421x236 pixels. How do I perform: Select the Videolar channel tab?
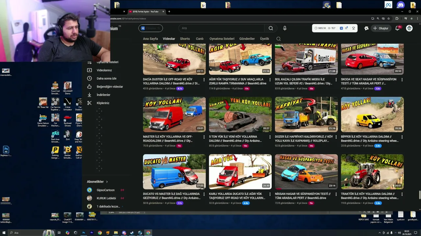[169, 39]
